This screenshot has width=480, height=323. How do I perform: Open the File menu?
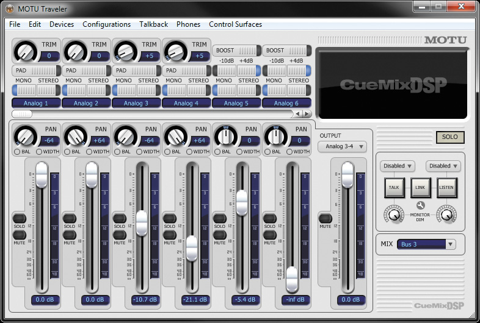click(15, 24)
